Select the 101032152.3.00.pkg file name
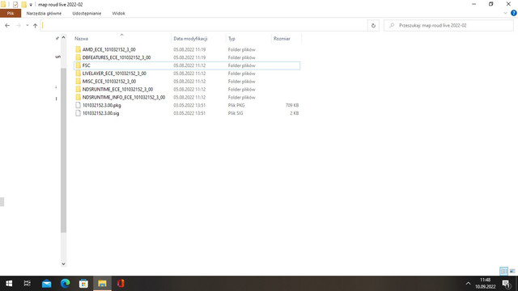The width and height of the screenshot is (518, 291). click(x=102, y=105)
